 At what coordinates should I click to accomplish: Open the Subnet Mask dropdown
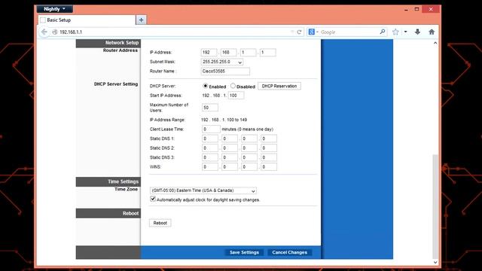(x=222, y=62)
